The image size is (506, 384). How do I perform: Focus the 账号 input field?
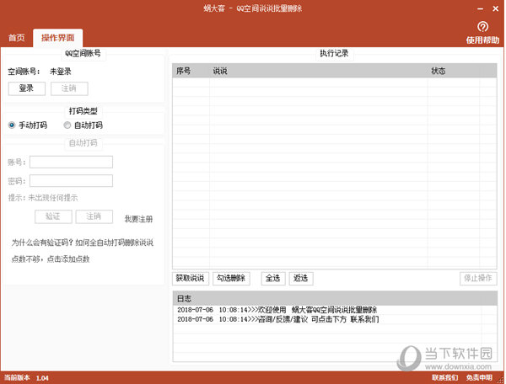click(x=71, y=162)
